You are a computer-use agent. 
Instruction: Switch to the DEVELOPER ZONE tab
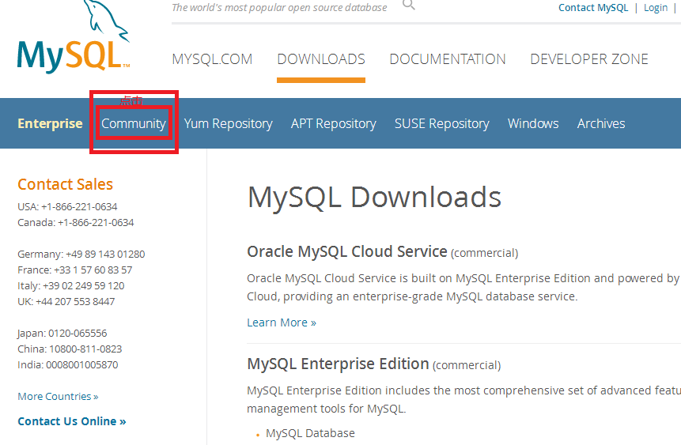click(589, 59)
